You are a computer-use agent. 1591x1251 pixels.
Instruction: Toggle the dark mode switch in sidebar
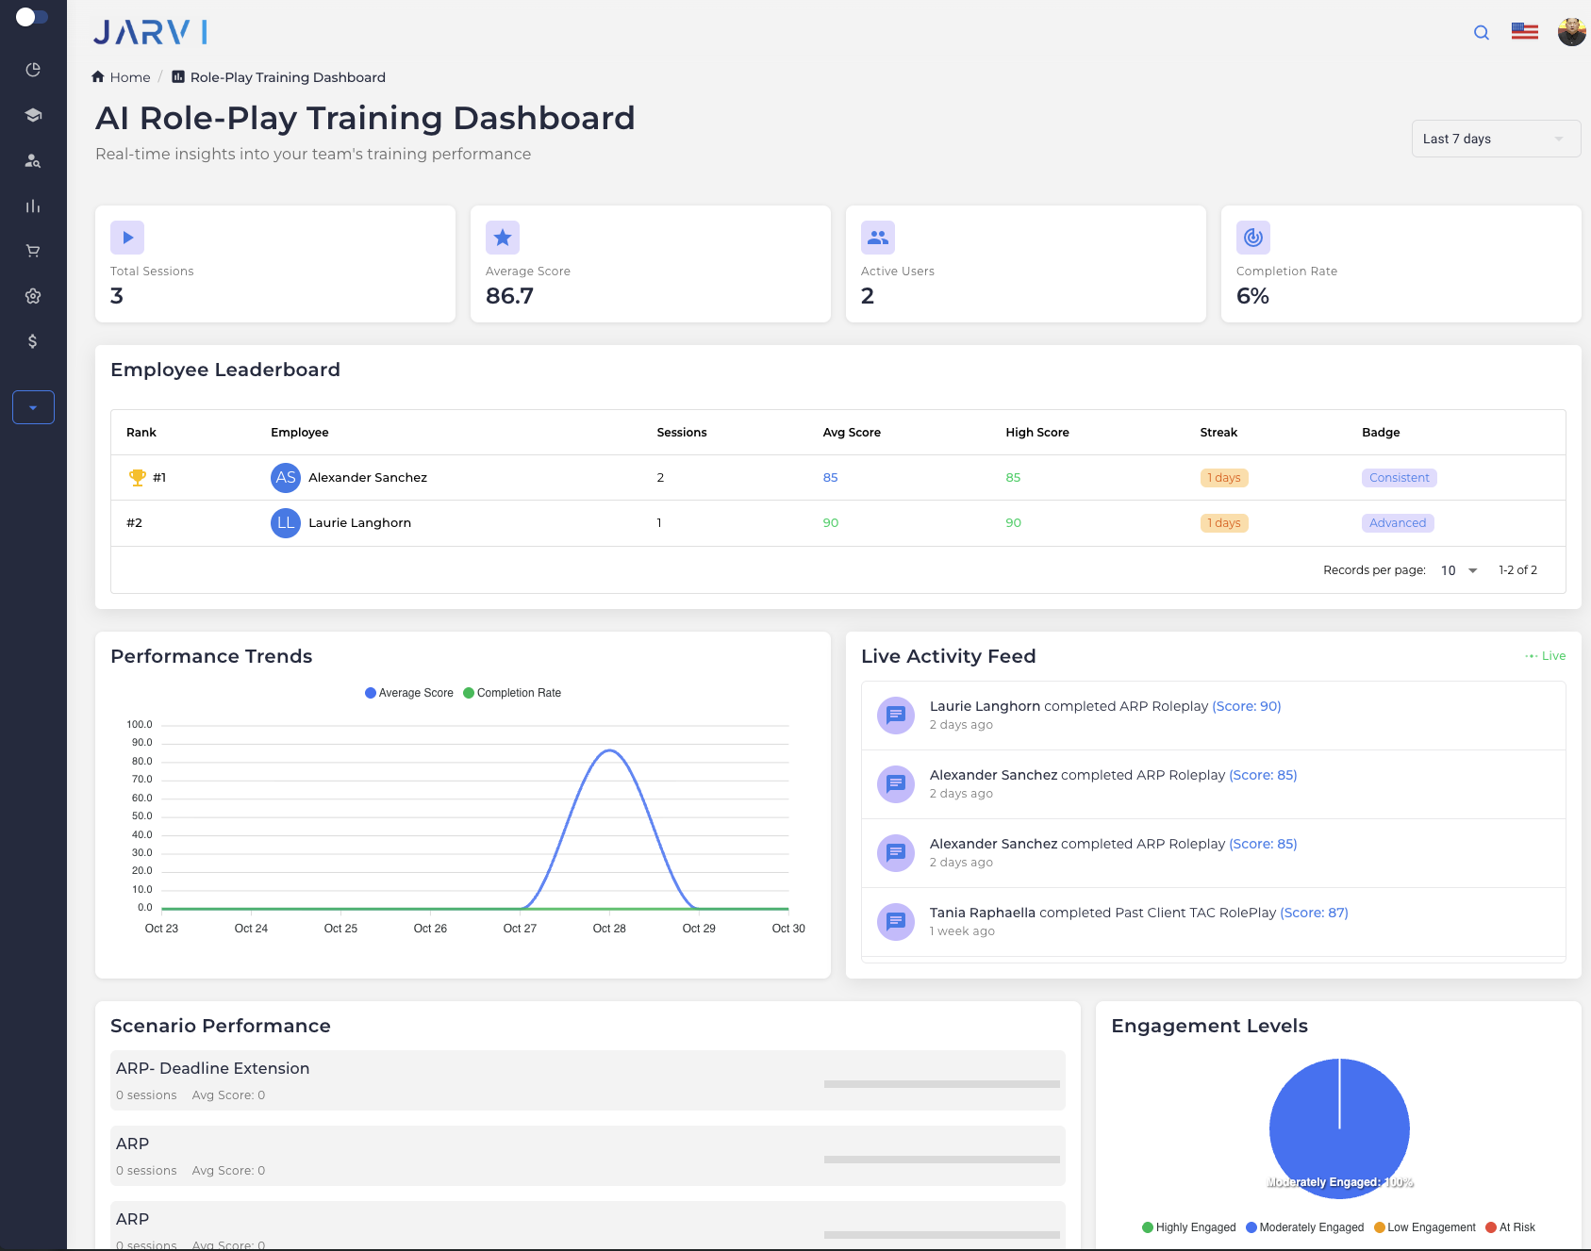pyautogui.click(x=33, y=16)
